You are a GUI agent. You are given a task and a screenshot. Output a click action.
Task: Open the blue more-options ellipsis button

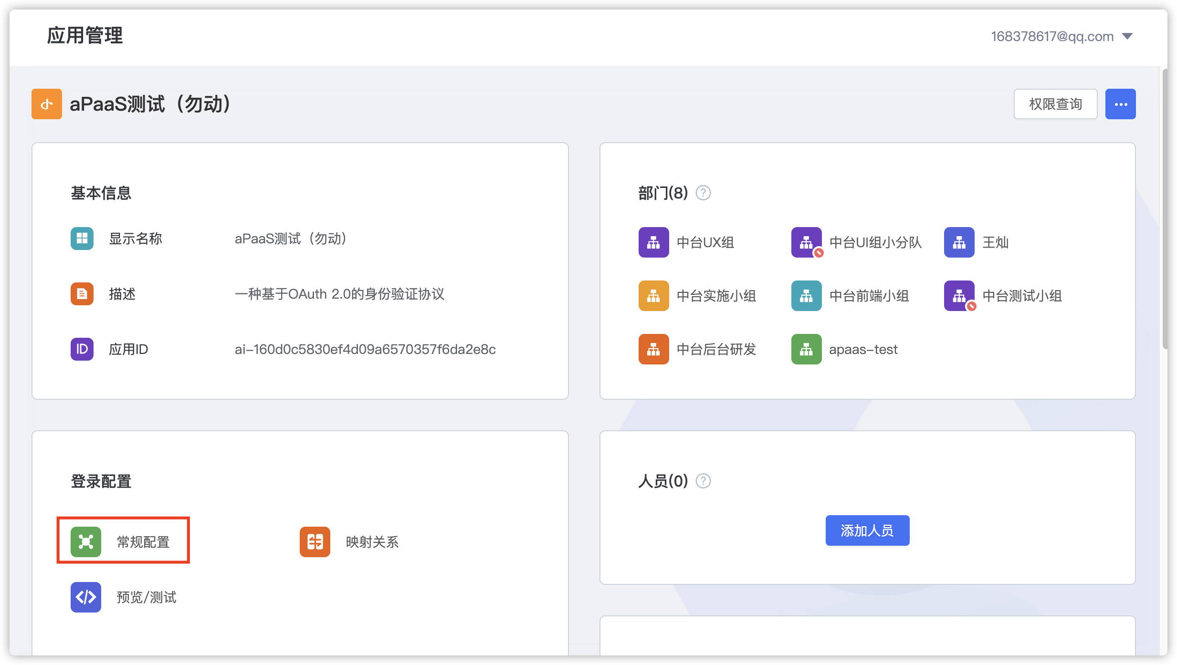1120,104
